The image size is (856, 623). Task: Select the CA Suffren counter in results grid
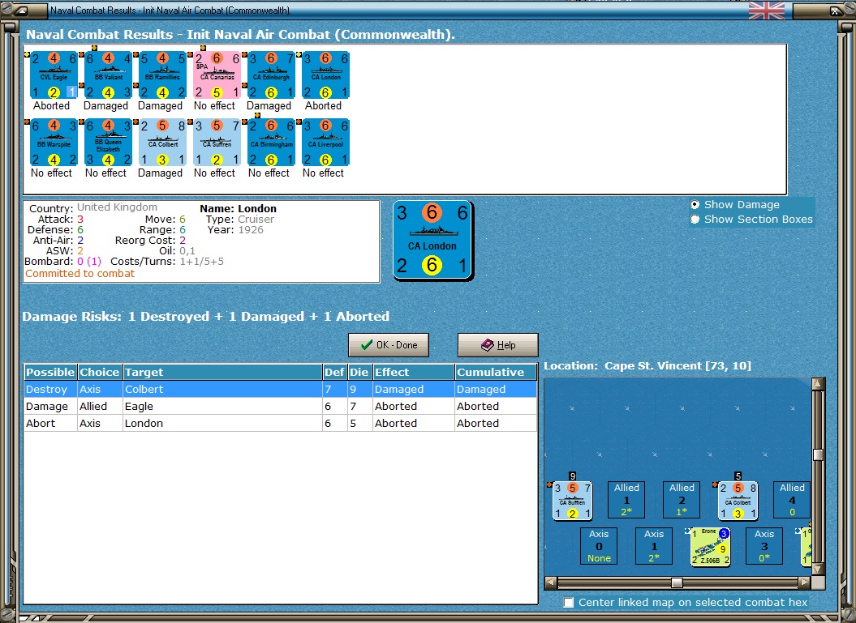[217, 143]
